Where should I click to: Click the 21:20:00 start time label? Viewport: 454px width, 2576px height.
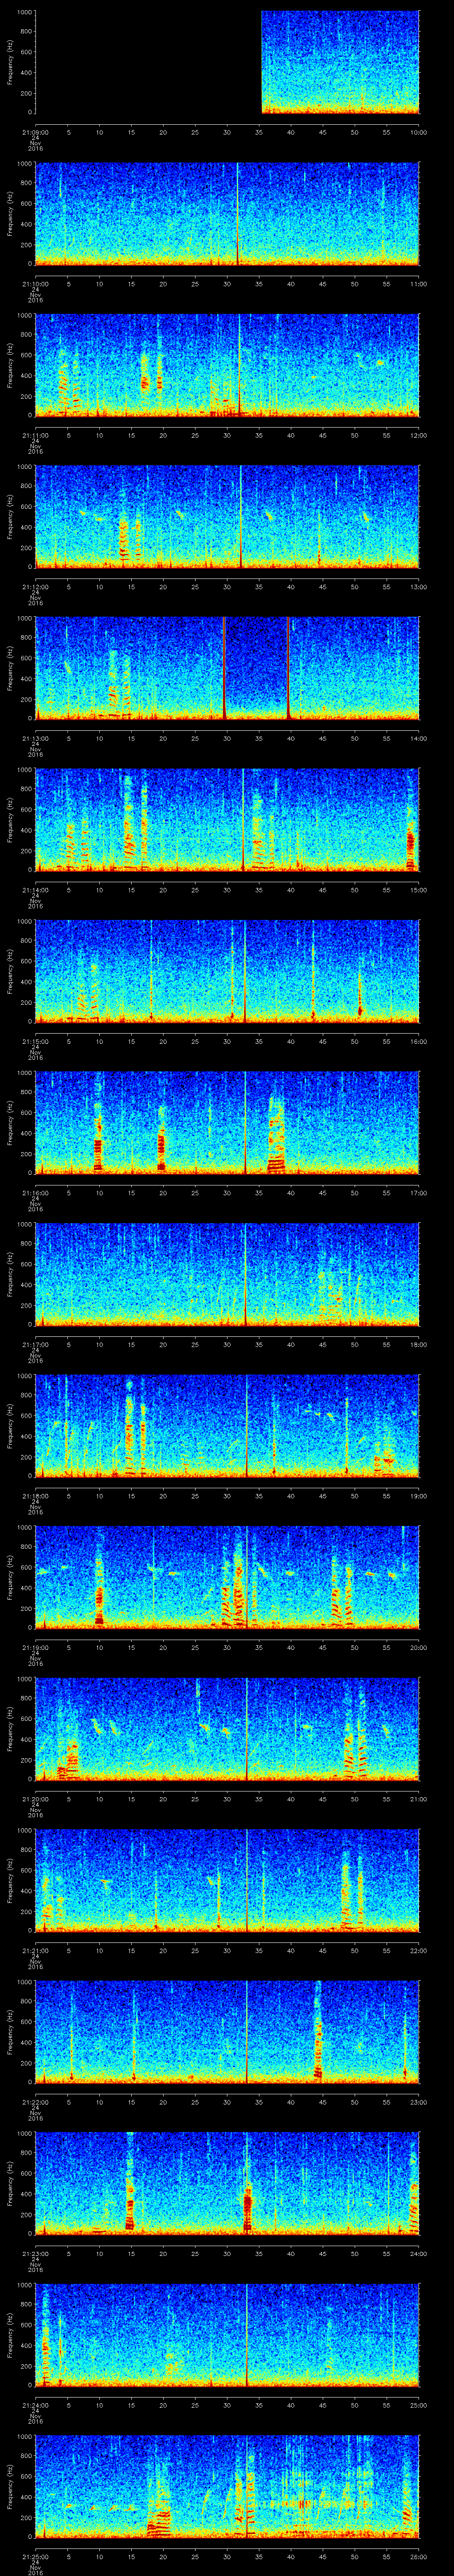click(35, 1799)
